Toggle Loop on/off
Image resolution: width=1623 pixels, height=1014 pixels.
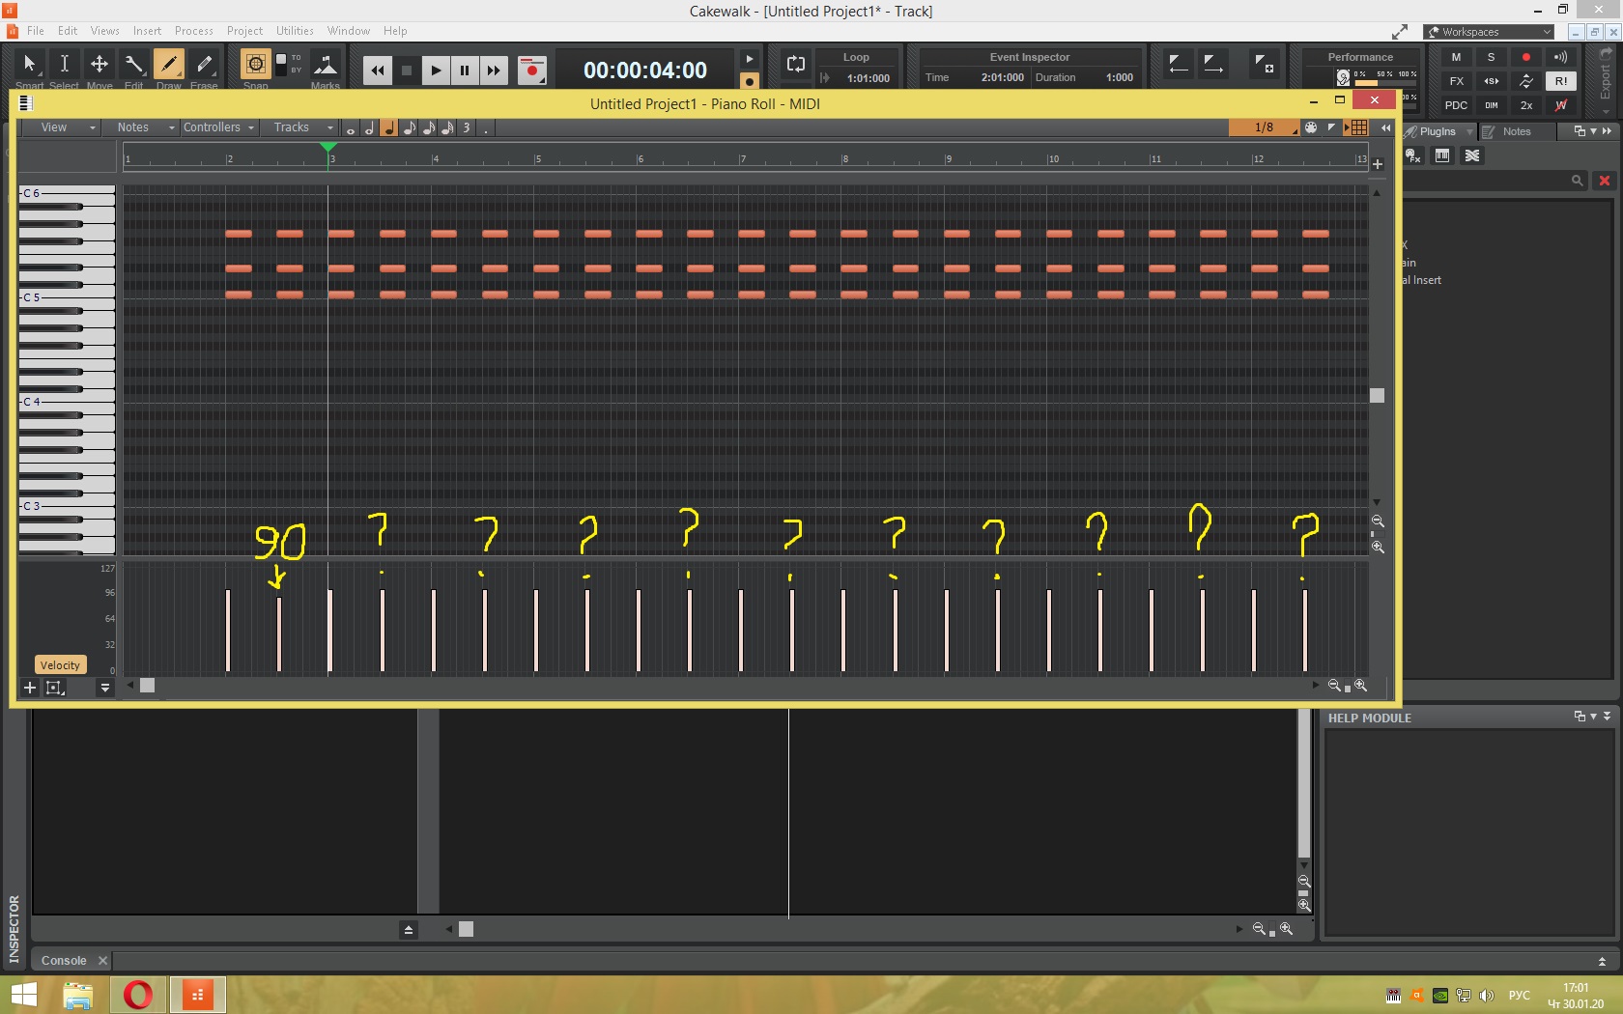point(796,64)
